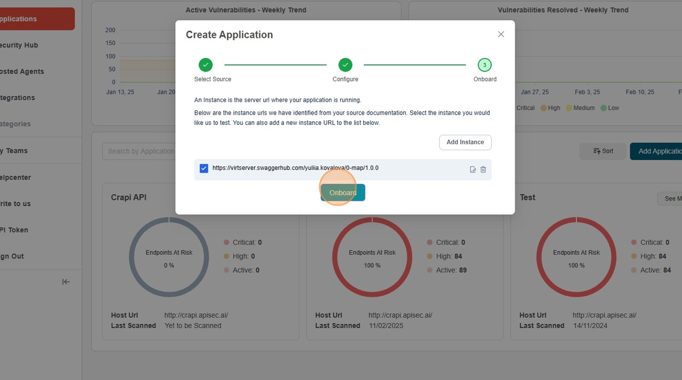Click the step 3 Onboard circle
Viewport: 682px width, 380px height.
[484, 65]
